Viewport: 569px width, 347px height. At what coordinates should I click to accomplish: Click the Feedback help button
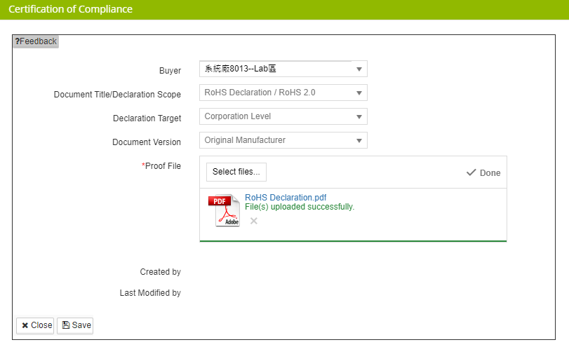pyautogui.click(x=36, y=41)
